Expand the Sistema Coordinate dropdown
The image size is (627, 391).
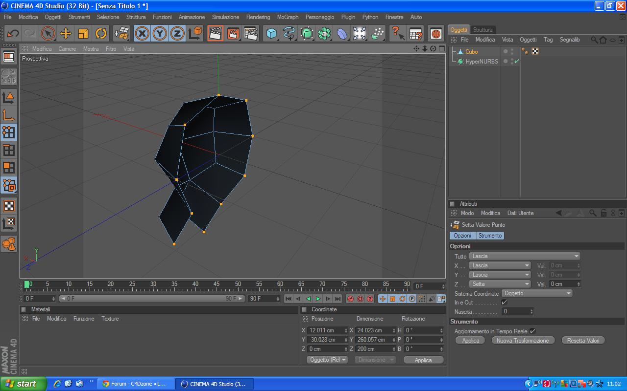pyautogui.click(x=537, y=293)
